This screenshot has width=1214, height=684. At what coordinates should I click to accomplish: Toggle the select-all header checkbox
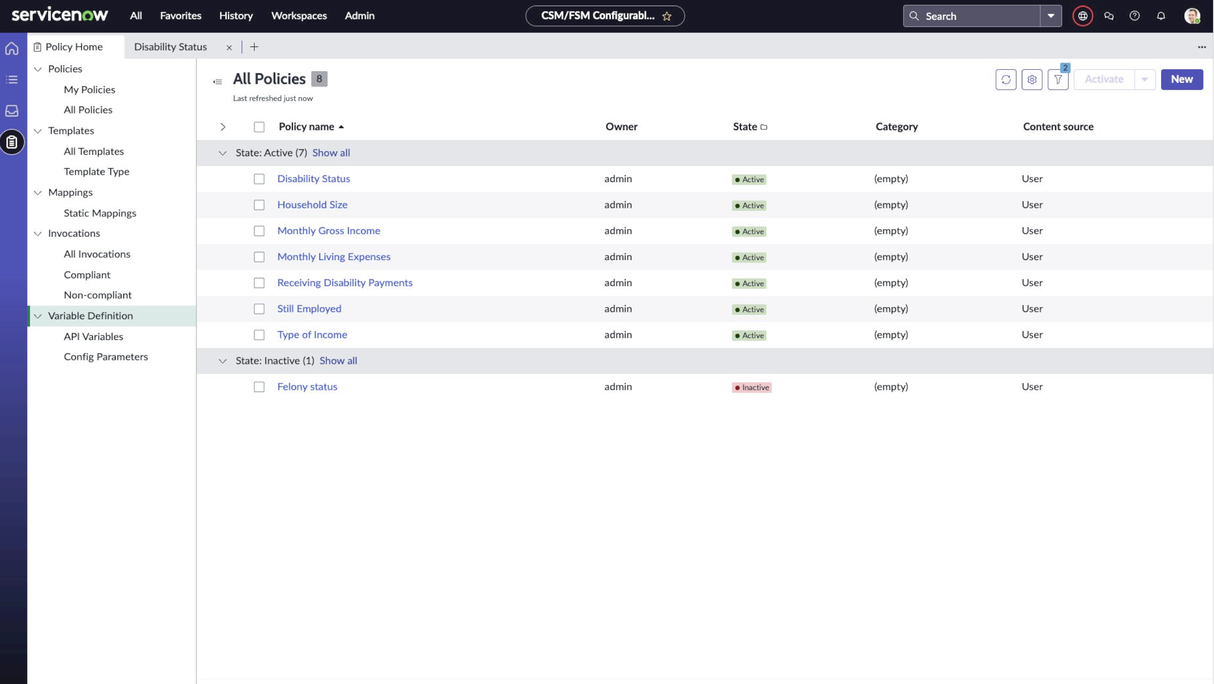pyautogui.click(x=259, y=127)
